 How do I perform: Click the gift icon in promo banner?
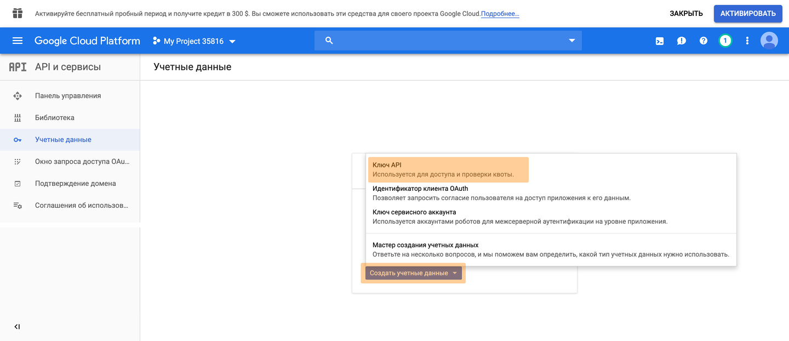point(18,13)
